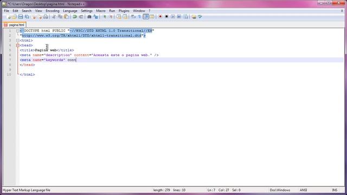Click the 'length : 279' status entry
Viewport: 347px width, 195px height.
pyautogui.click(x=162, y=190)
